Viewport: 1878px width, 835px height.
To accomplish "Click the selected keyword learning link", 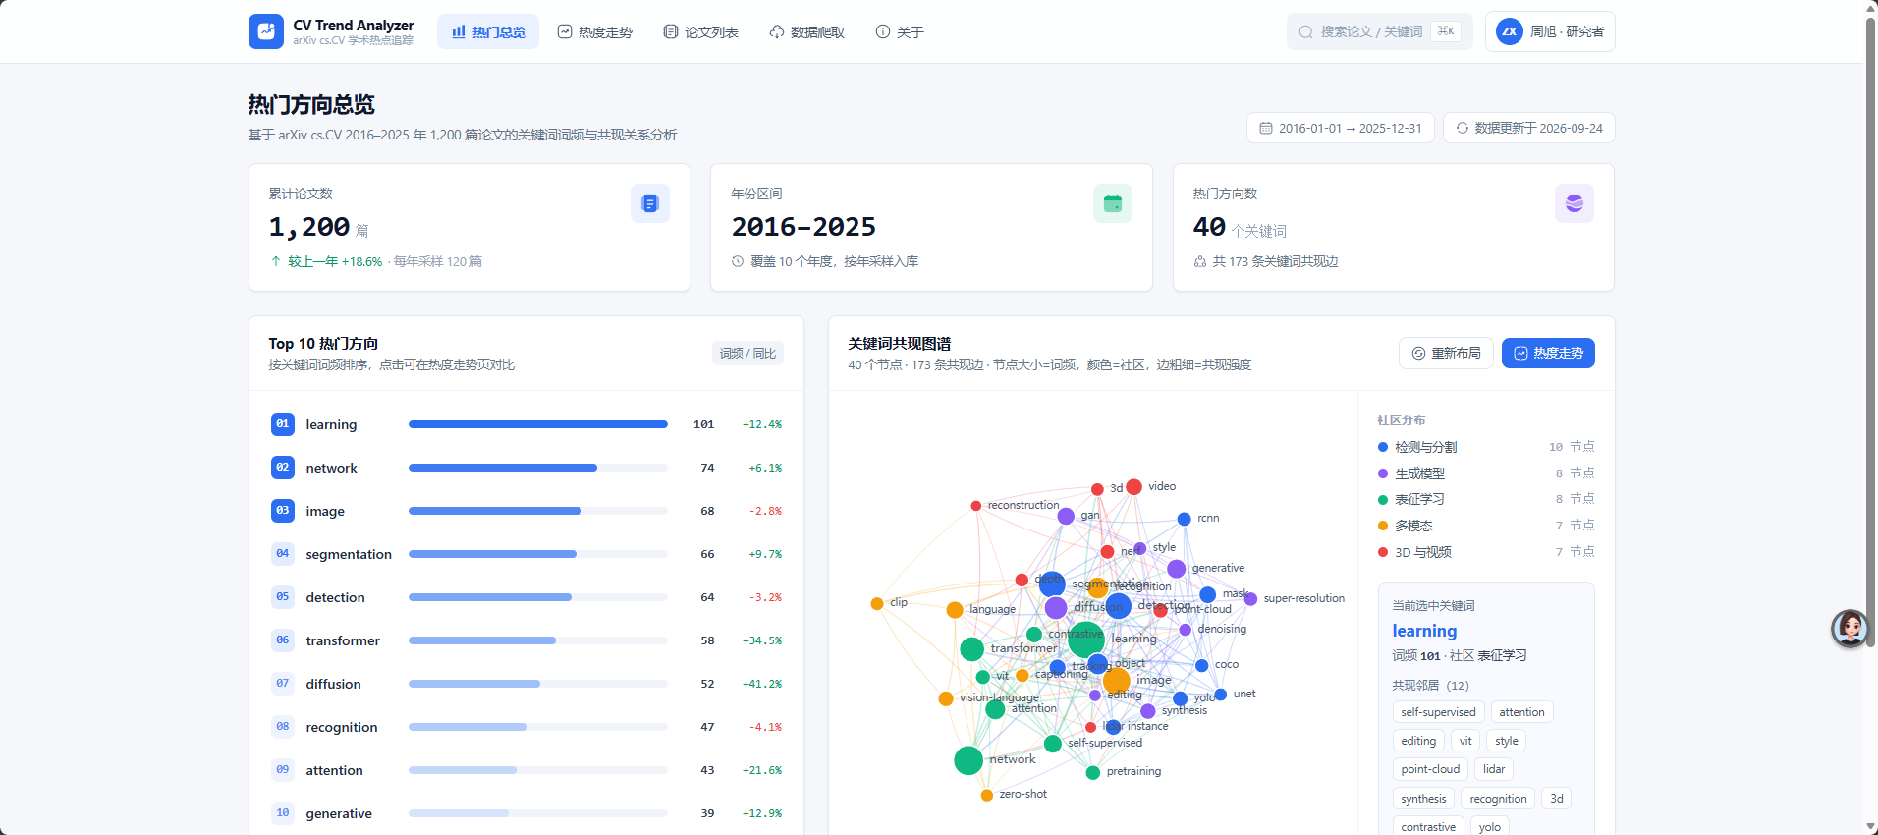I will coord(1424,631).
